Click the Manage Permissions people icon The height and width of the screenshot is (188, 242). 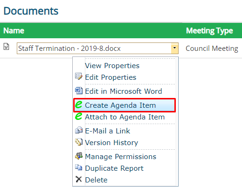point(79,156)
